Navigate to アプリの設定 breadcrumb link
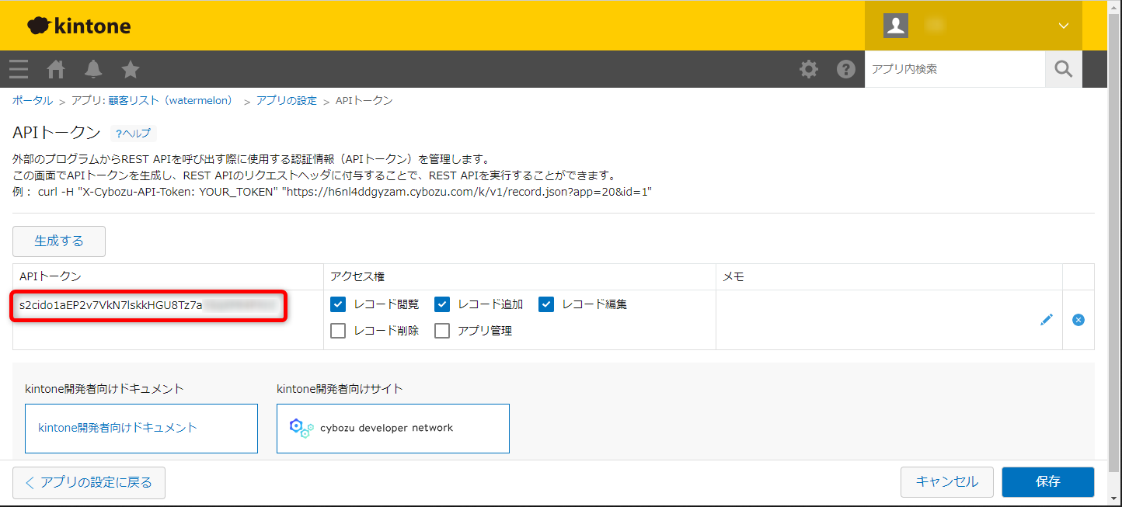The image size is (1122, 507). click(286, 101)
